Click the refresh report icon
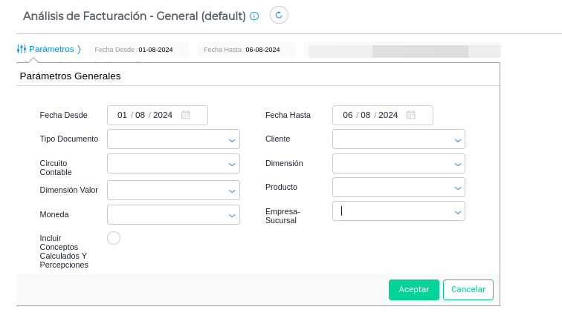562x321 pixels. [x=279, y=15]
